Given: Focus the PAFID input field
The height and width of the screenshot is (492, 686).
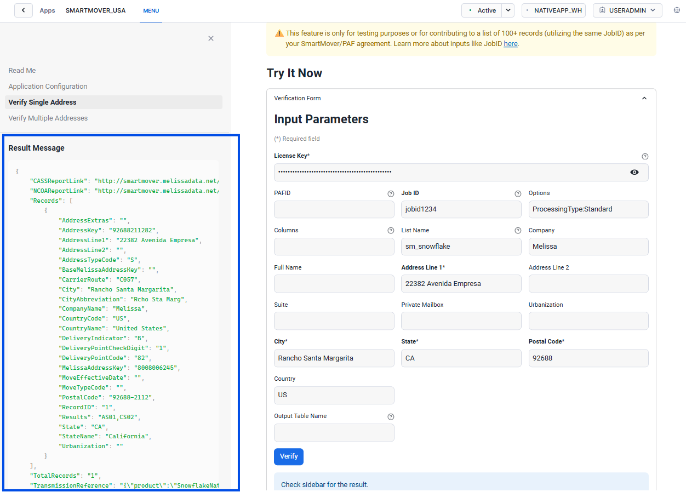Looking at the screenshot, I should (x=334, y=209).
